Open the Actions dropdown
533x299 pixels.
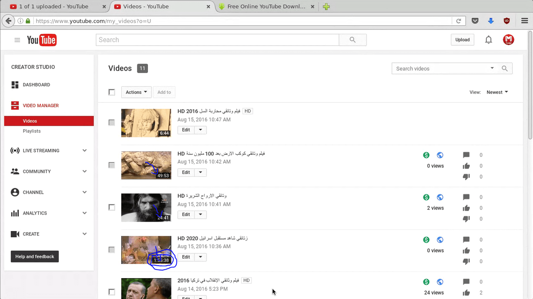tap(136, 92)
